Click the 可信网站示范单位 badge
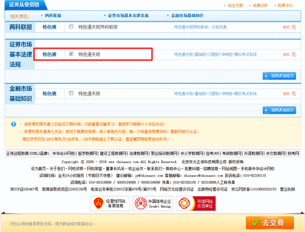Viewport: 305px width, 232px height. coord(196,203)
